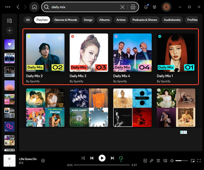Click the song progress bar
This screenshot has height=170, width=204.
point(102,165)
